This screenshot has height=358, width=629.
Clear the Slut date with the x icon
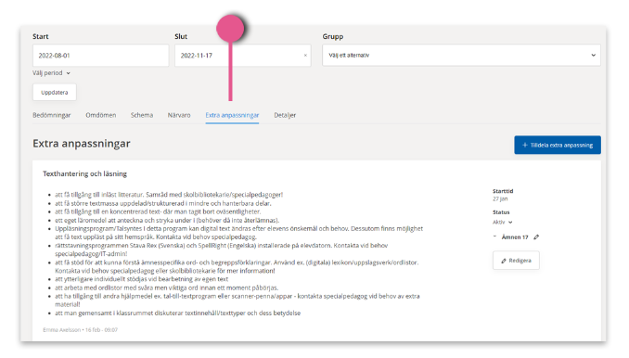pos(305,56)
